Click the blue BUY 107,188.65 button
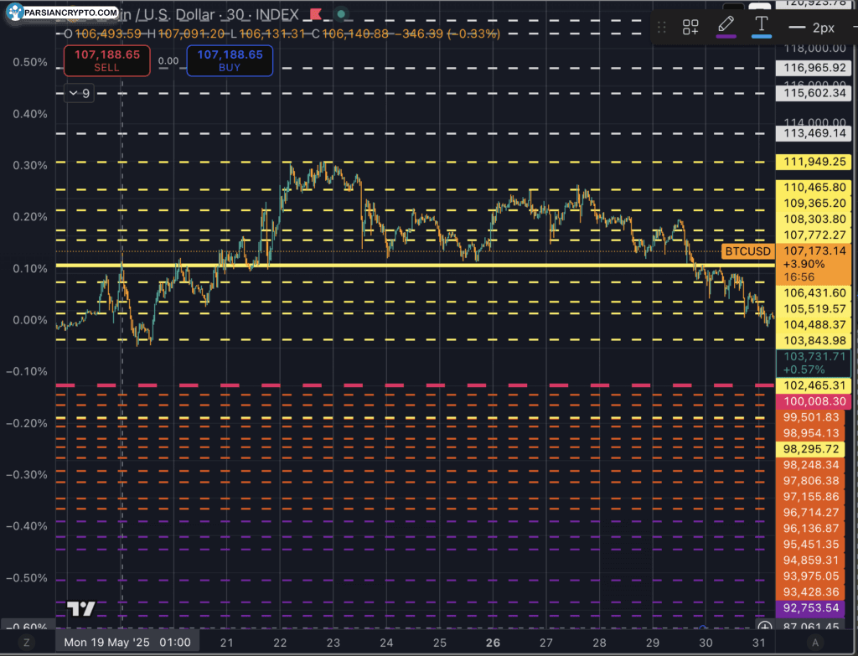Viewport: 858px width, 656px height. pyautogui.click(x=230, y=60)
